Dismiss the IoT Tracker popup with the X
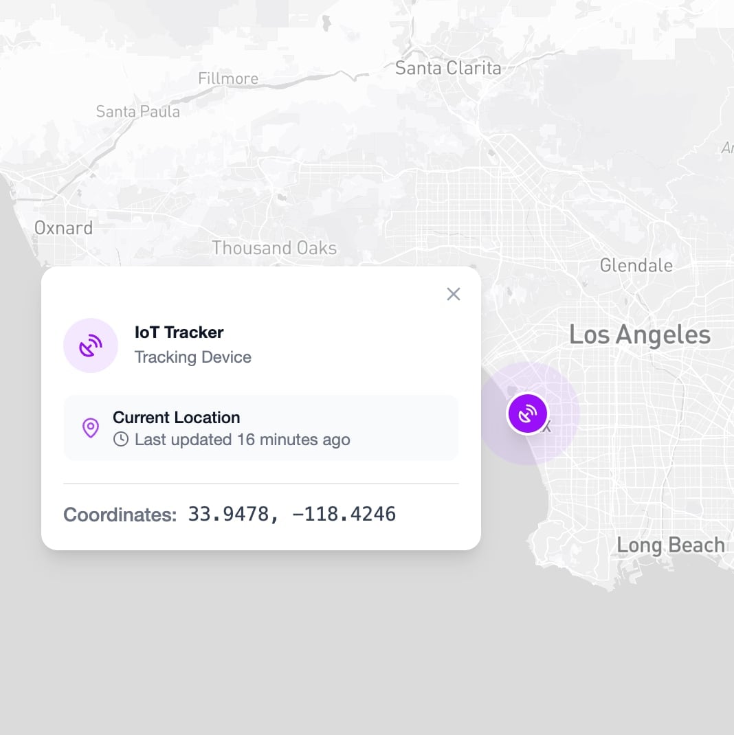The height and width of the screenshot is (735, 734). [x=453, y=294]
